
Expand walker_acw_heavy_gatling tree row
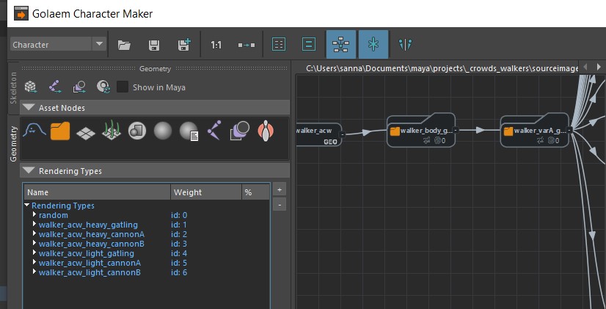click(x=34, y=224)
